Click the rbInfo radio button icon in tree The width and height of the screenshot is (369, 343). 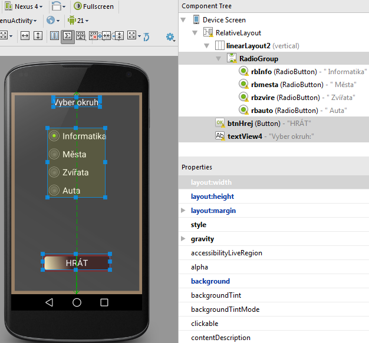tap(243, 71)
